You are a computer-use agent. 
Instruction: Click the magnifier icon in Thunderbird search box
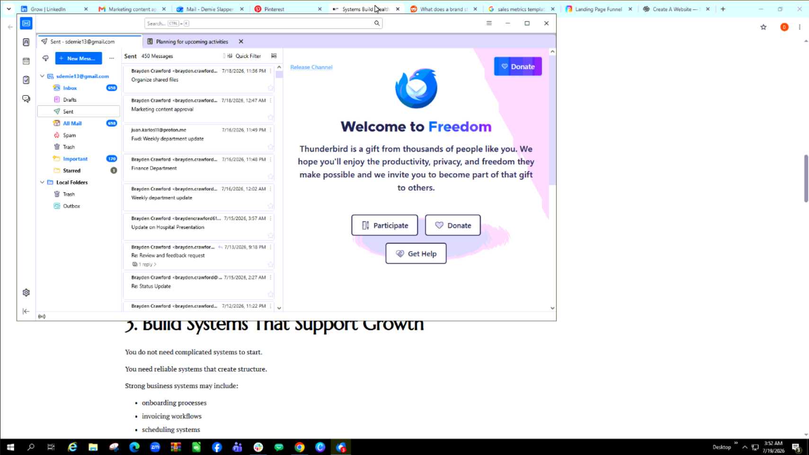[x=377, y=23]
